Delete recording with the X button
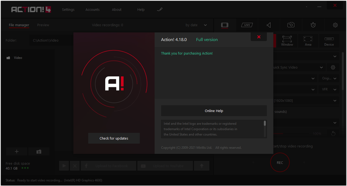This screenshot has width=347, height=186. click(75, 166)
